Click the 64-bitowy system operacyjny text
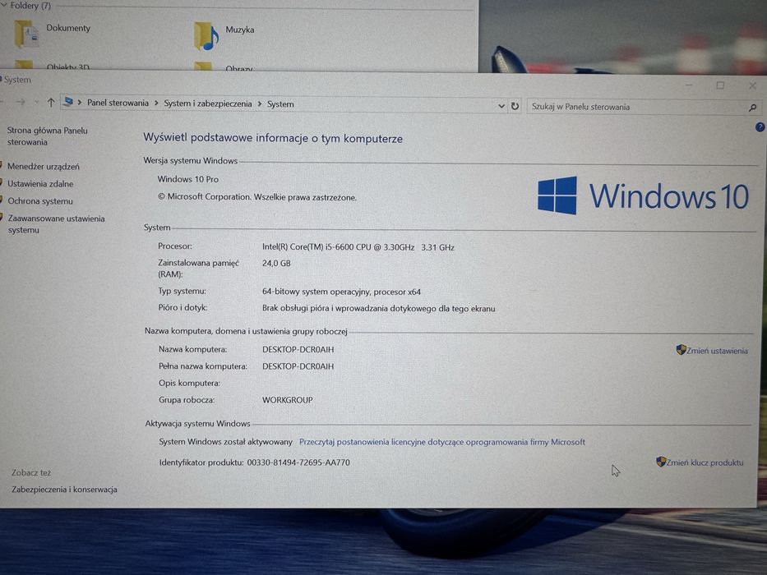Viewport: 767px width, 575px height. pyautogui.click(x=341, y=292)
